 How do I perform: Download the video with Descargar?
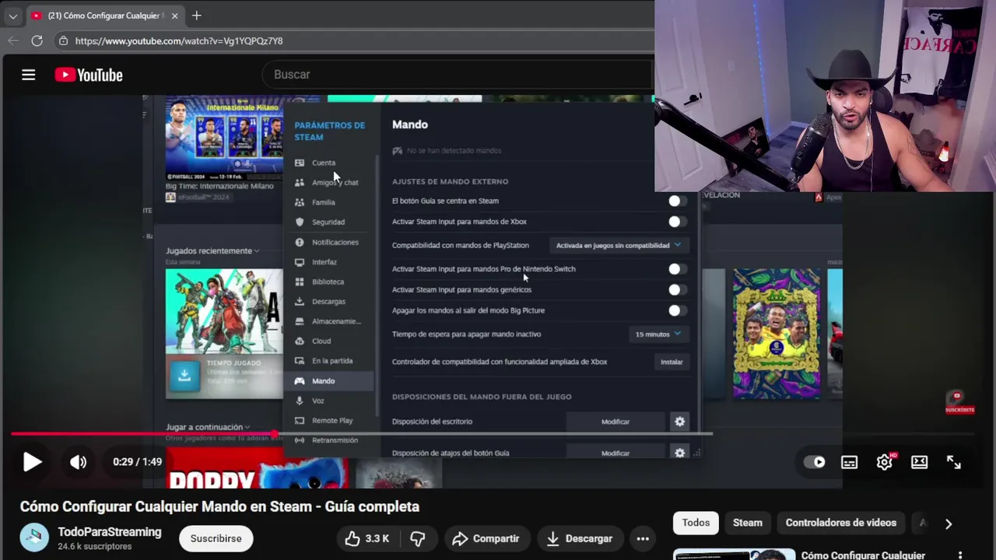pos(579,538)
